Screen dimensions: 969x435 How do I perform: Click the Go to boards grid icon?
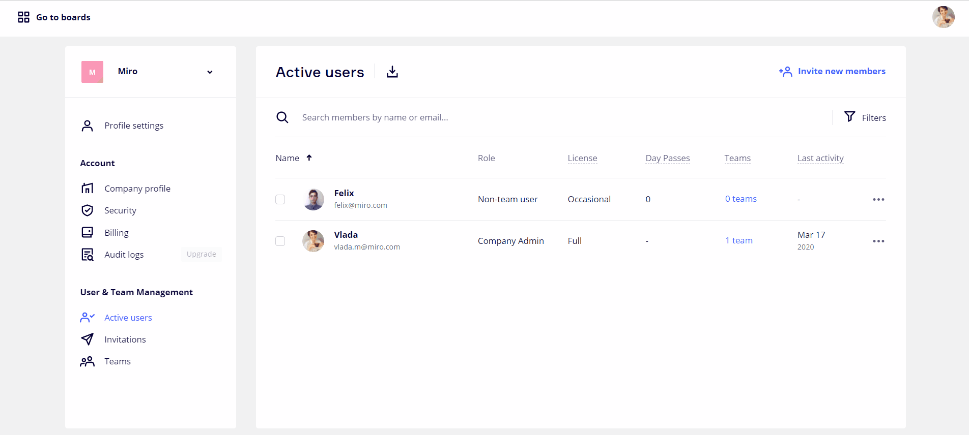point(23,17)
